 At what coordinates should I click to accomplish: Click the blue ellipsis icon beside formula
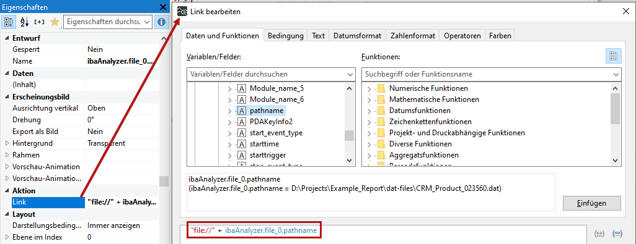(x=617, y=233)
